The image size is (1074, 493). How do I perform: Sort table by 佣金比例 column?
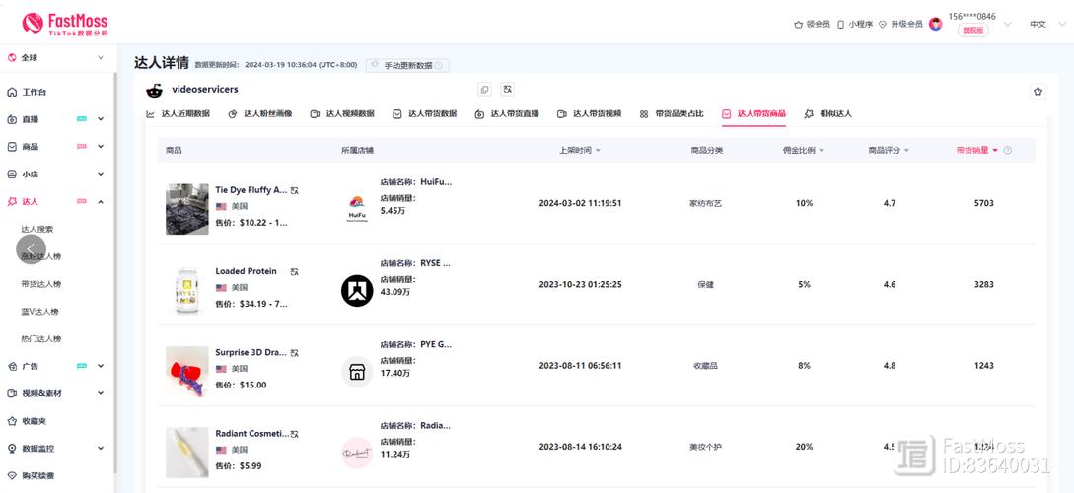coord(803,151)
